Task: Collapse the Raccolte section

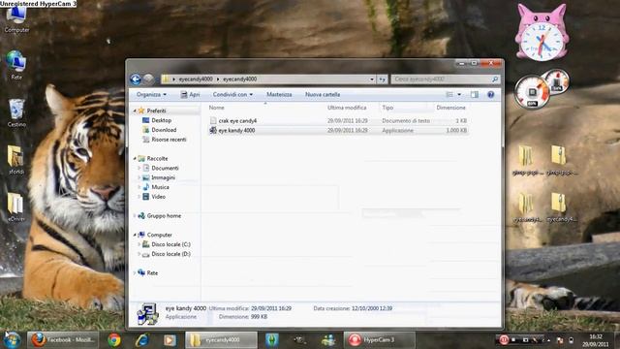Action: click(135, 158)
